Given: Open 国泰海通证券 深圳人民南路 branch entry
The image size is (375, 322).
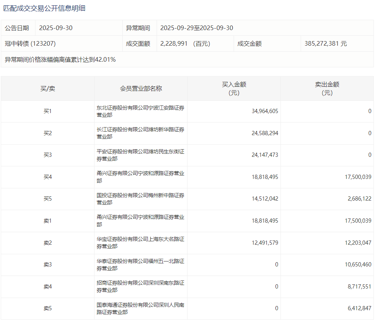Looking at the screenshot, I should click(141, 309).
